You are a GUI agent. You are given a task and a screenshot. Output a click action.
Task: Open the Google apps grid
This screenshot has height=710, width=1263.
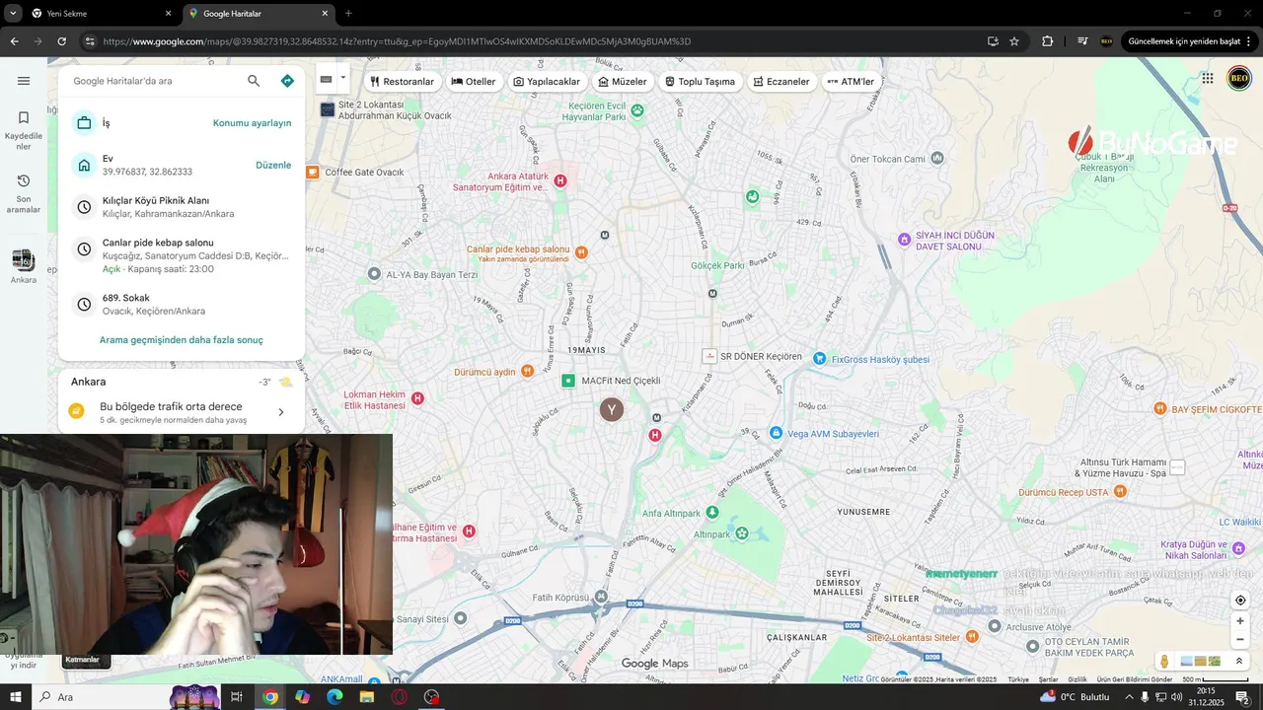pyautogui.click(x=1208, y=78)
